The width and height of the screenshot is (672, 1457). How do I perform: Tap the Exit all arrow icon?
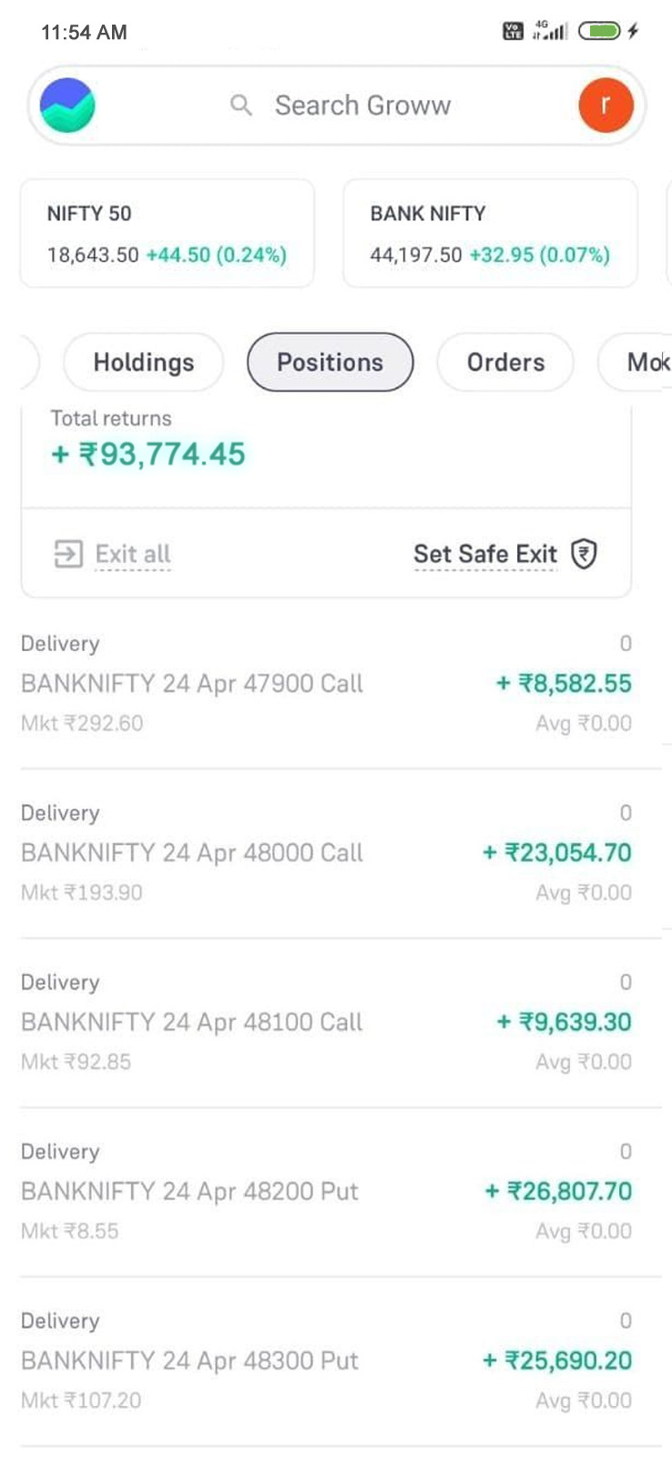pos(68,554)
